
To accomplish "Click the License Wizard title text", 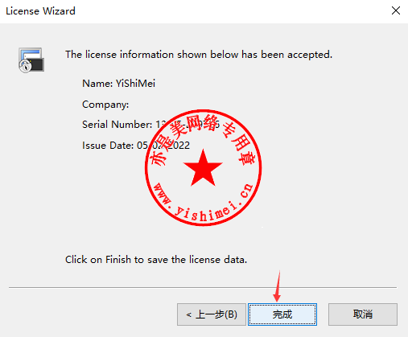I will point(40,11).
